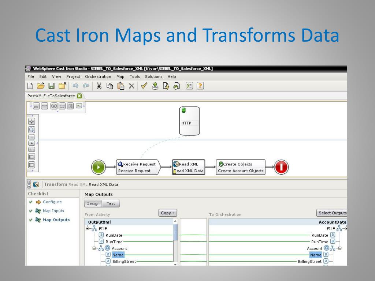The height and width of the screenshot is (281, 375).
Task: Click the OutputXml vertical scrollbar thumb
Action: click(x=175, y=232)
